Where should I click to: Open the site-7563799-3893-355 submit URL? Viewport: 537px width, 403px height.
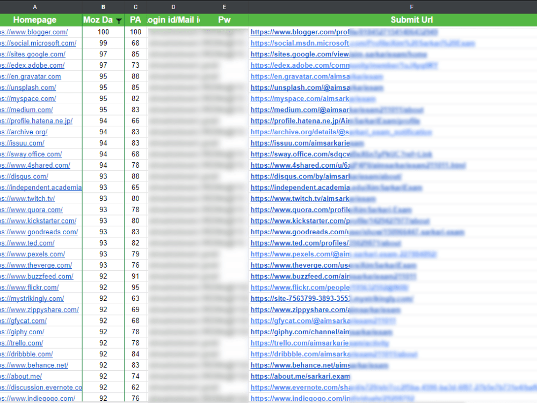(x=332, y=298)
